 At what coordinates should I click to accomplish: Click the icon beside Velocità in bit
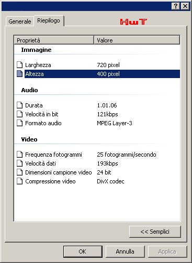tap(20, 114)
